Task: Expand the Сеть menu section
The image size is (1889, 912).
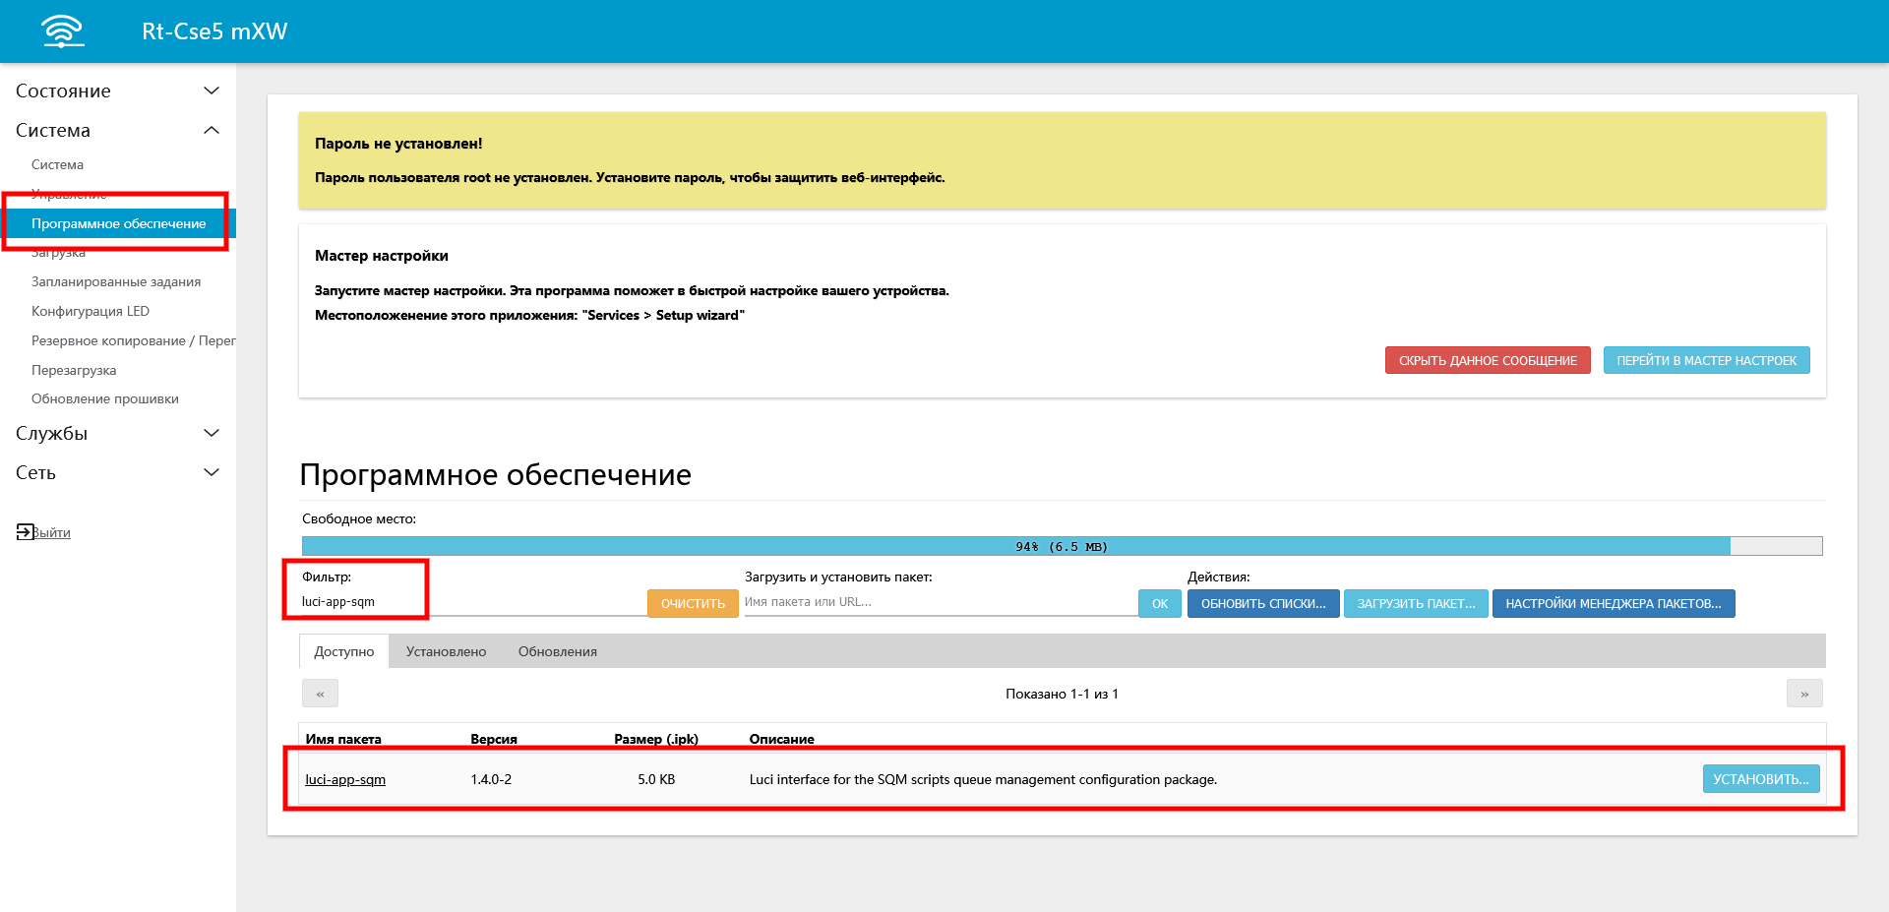Action: point(118,472)
